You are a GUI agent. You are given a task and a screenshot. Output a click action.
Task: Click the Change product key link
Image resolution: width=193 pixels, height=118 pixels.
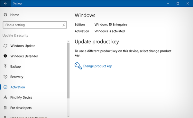(97, 66)
